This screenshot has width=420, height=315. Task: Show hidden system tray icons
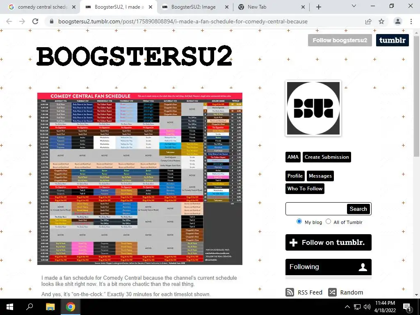pyautogui.click(x=347, y=307)
